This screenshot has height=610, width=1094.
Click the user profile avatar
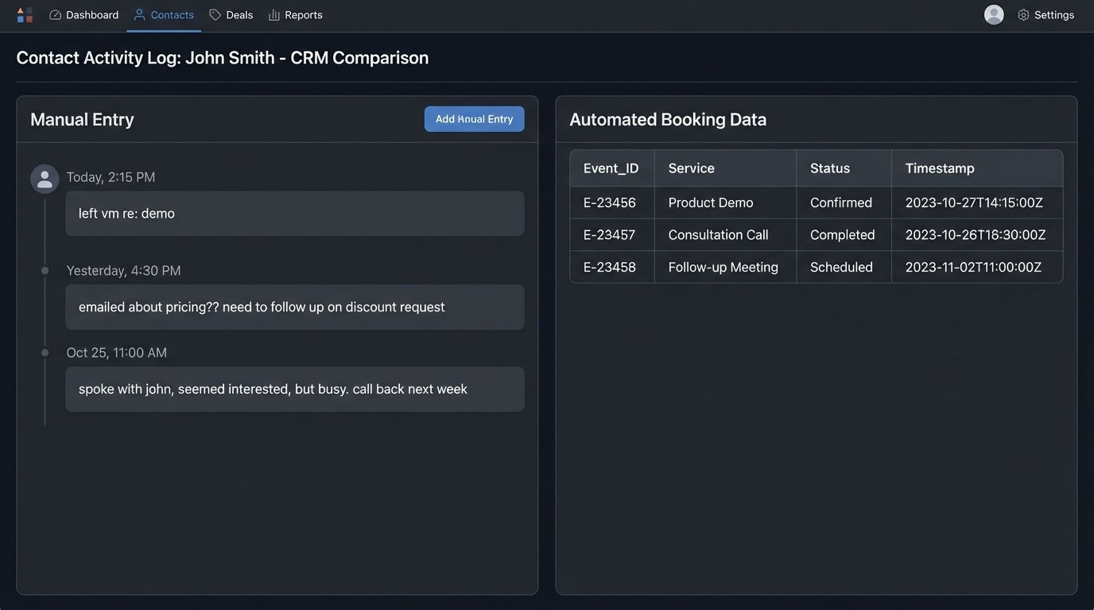pos(994,14)
